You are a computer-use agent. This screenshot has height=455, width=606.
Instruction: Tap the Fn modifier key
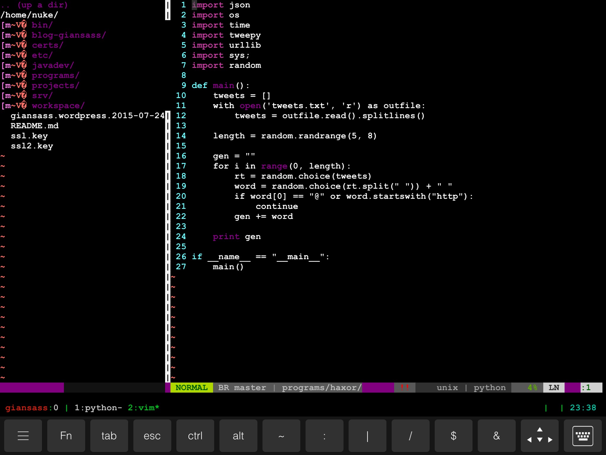66,436
